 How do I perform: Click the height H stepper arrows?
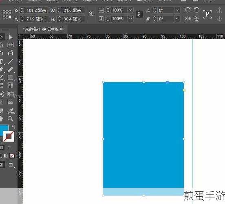point(60,19)
